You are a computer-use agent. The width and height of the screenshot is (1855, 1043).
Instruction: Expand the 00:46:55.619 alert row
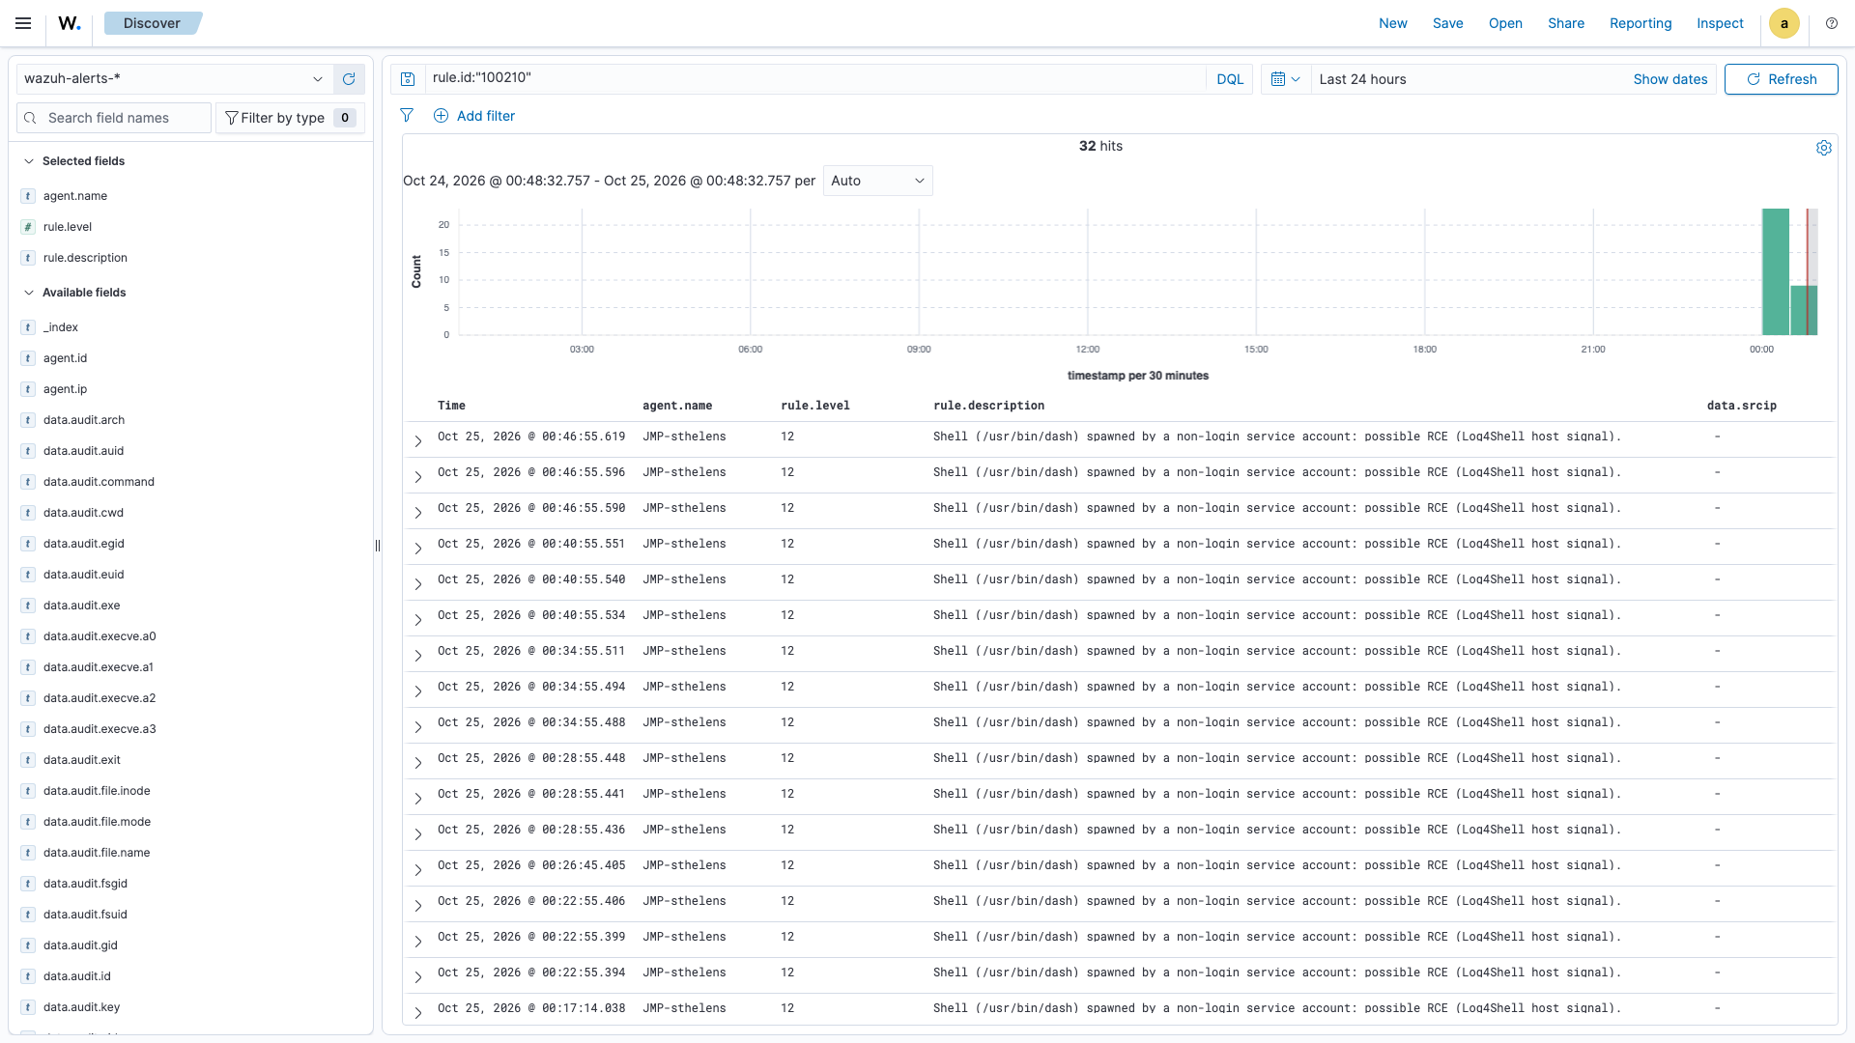(418, 440)
